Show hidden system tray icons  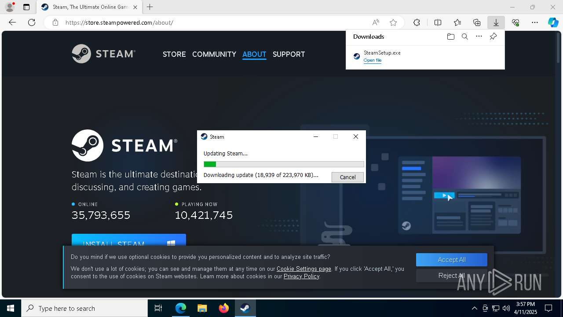tap(474, 308)
